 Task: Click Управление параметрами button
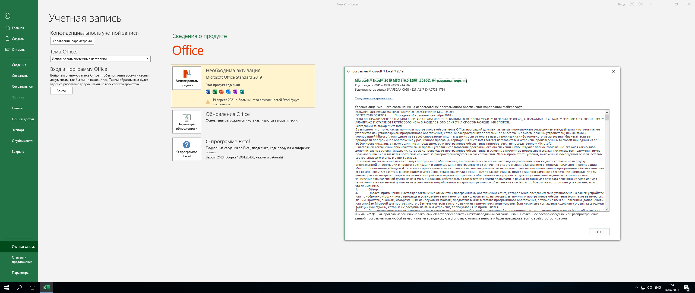72,41
